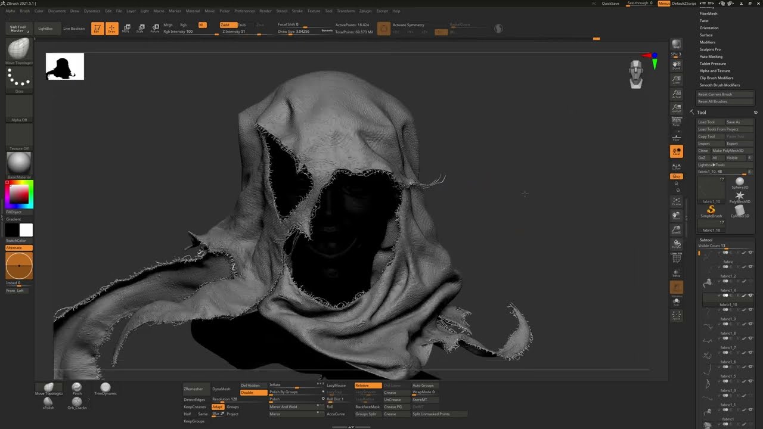Click the ZoomD icon in right shelf
The image size is (763, 429).
coord(676,229)
